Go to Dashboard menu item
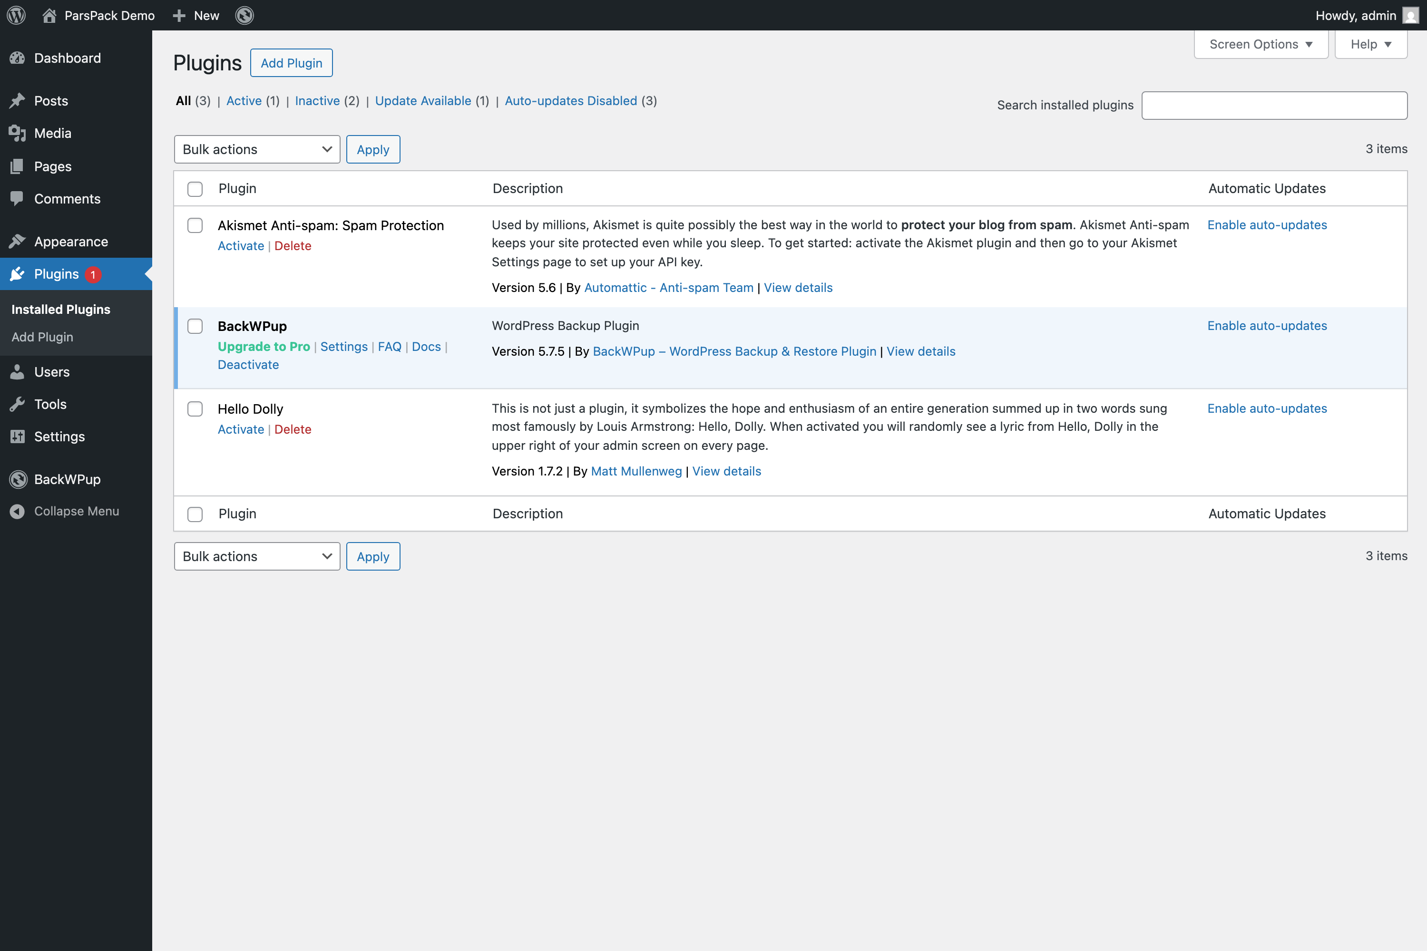This screenshot has height=951, width=1427. tap(76, 58)
